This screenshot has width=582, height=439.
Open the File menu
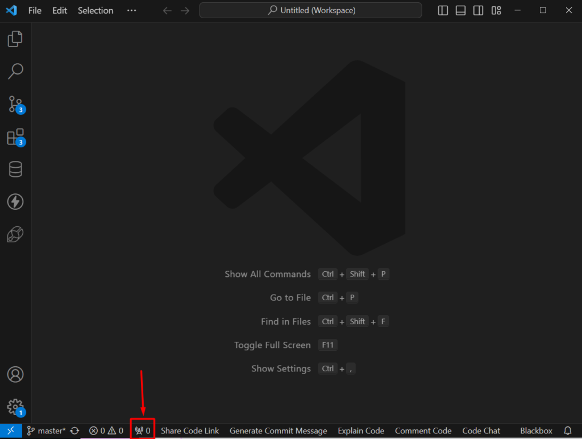tap(35, 10)
